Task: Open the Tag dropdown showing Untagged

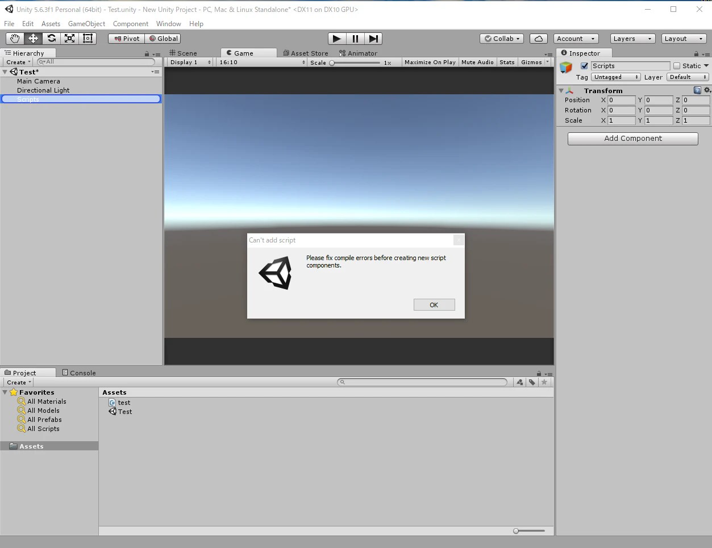Action: tap(616, 77)
